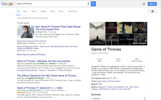Click the blue magnifier search button
The height and width of the screenshot is (100, 161).
pyautogui.click(x=93, y=4)
